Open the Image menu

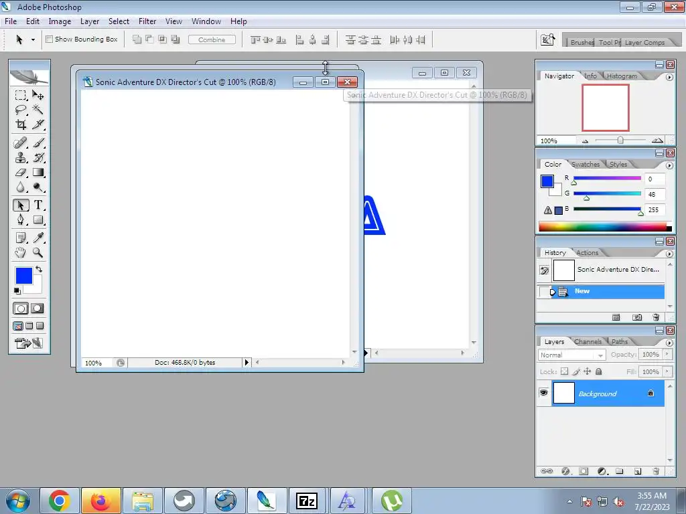click(x=60, y=21)
